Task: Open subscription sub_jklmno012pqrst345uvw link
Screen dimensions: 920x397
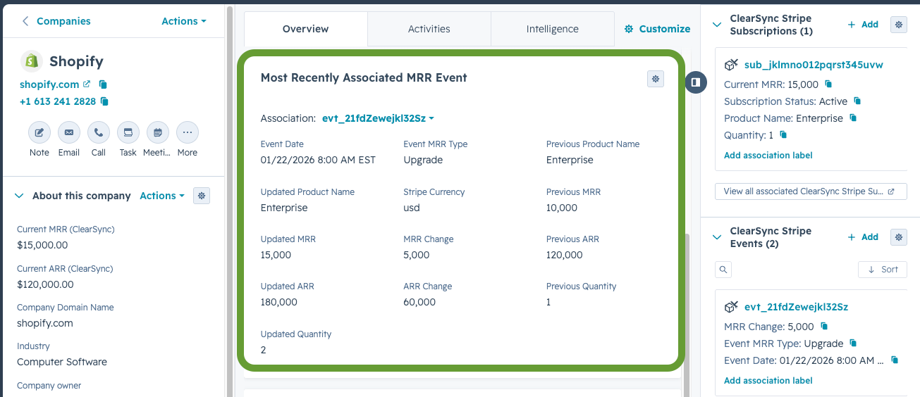Action: [814, 65]
